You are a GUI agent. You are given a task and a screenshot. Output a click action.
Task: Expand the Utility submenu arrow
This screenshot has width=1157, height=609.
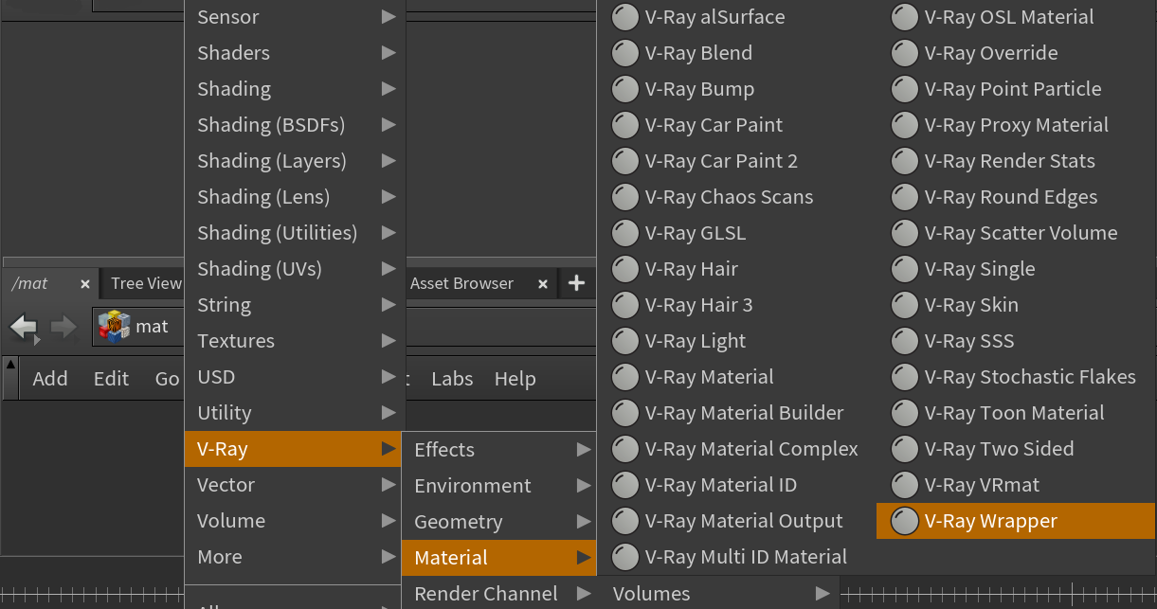[x=389, y=413]
